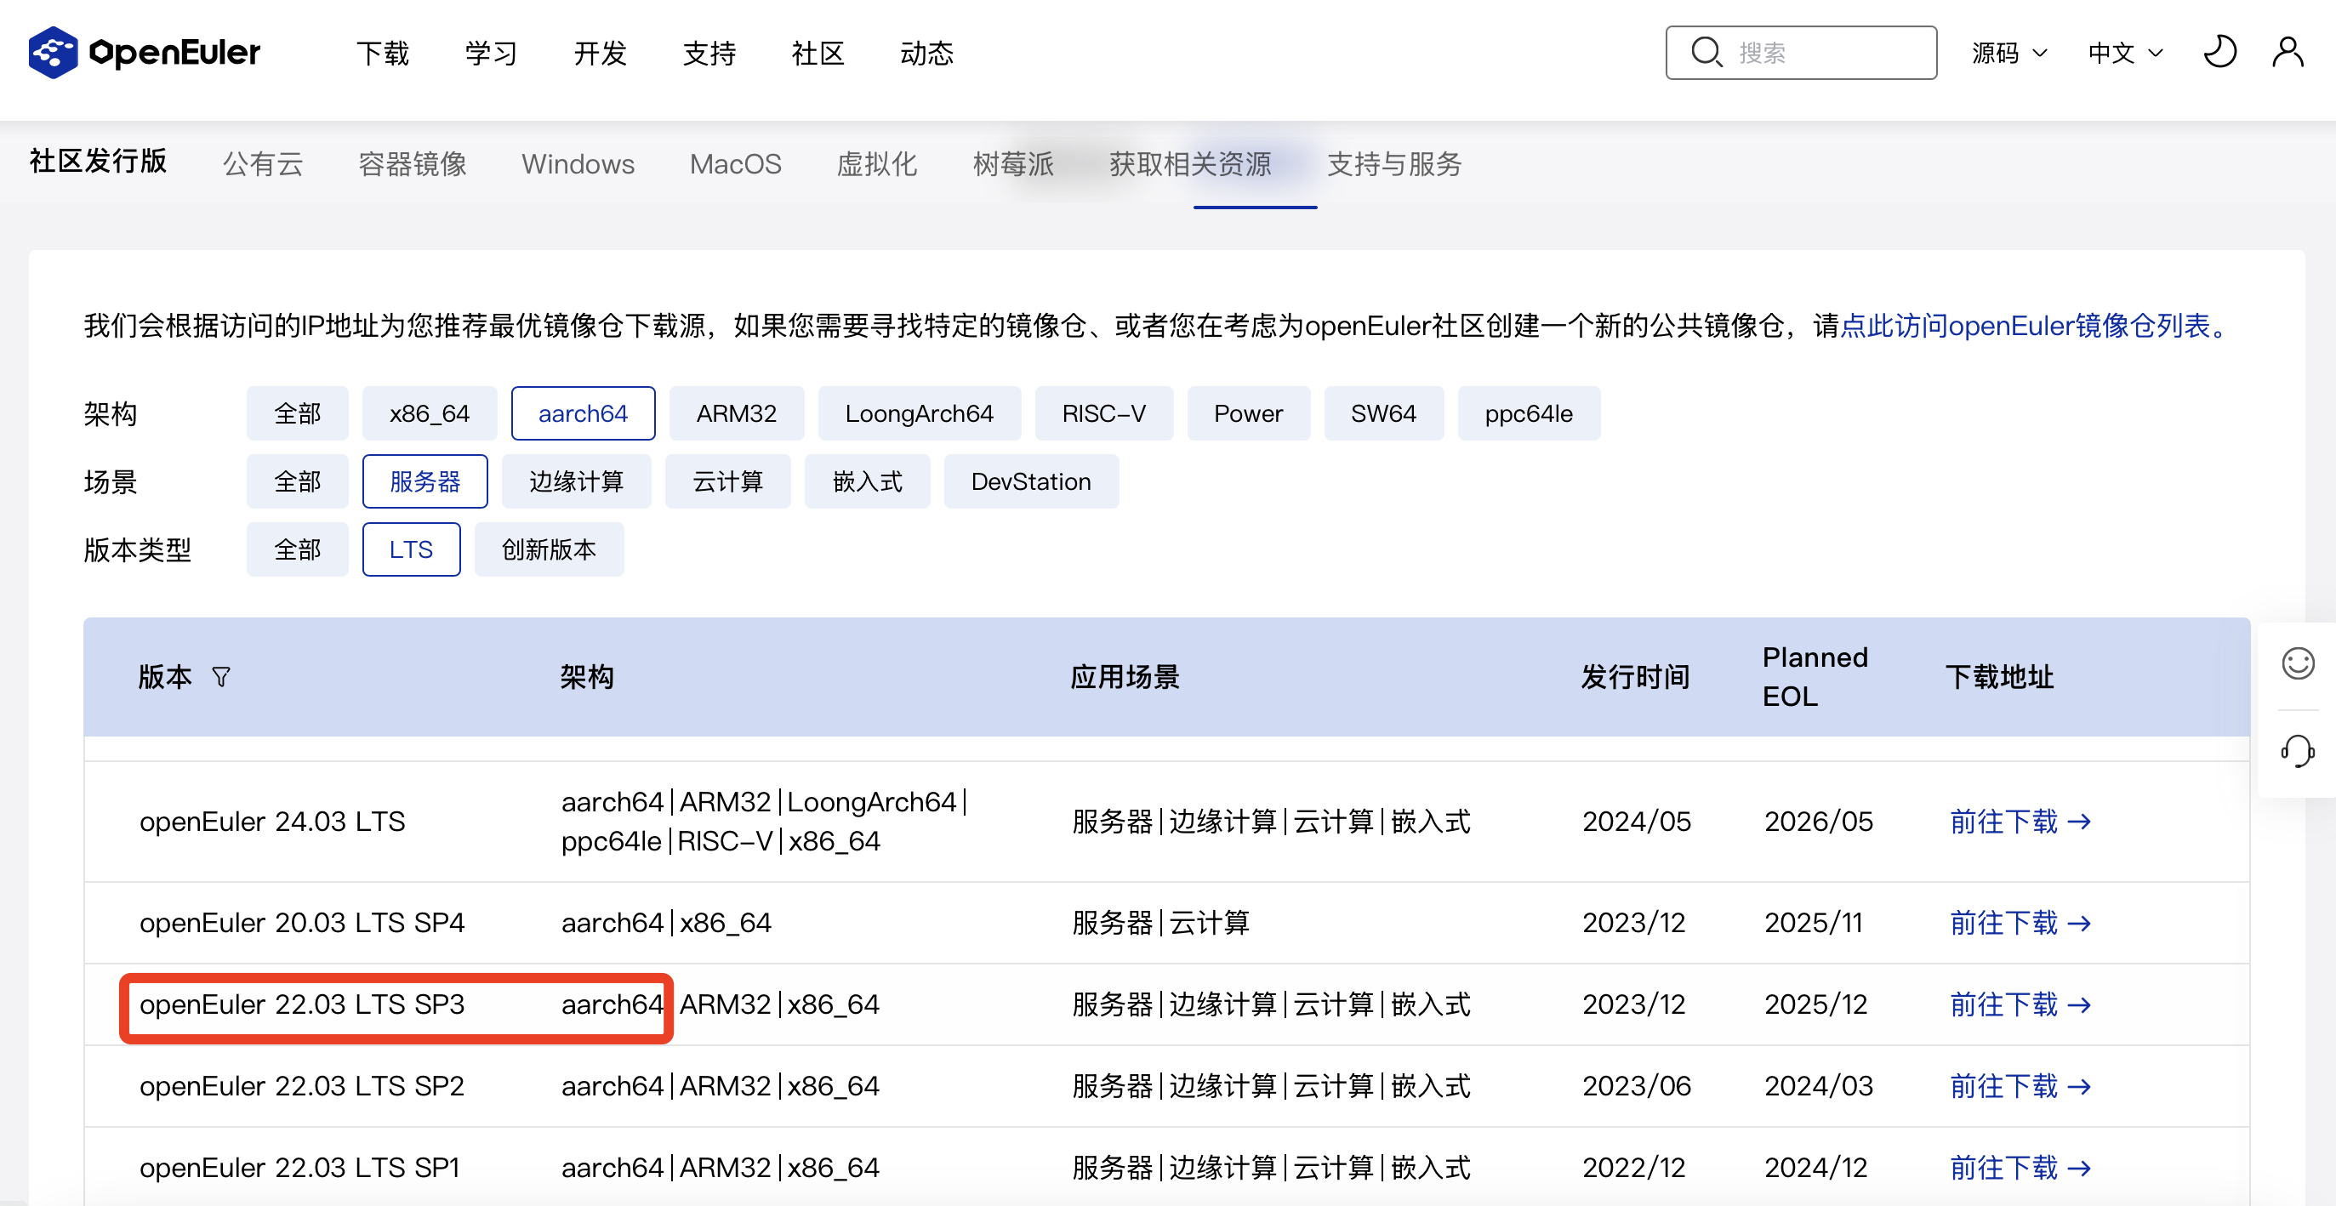2336x1206 pixels.
Task: Select the 边缘计算 scenario filter
Action: click(x=576, y=481)
